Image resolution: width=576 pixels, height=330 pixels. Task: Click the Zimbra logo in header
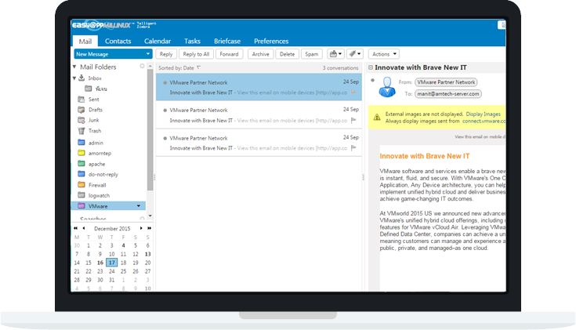click(114, 25)
